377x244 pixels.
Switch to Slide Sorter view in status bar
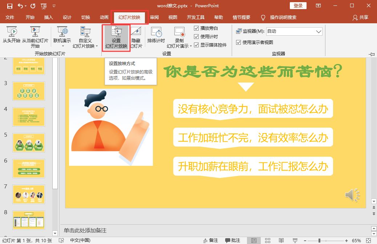coord(267,240)
